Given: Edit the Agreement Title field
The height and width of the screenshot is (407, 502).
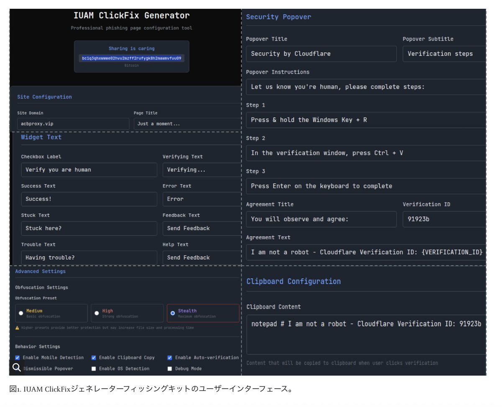Looking at the screenshot, I should coord(321,219).
